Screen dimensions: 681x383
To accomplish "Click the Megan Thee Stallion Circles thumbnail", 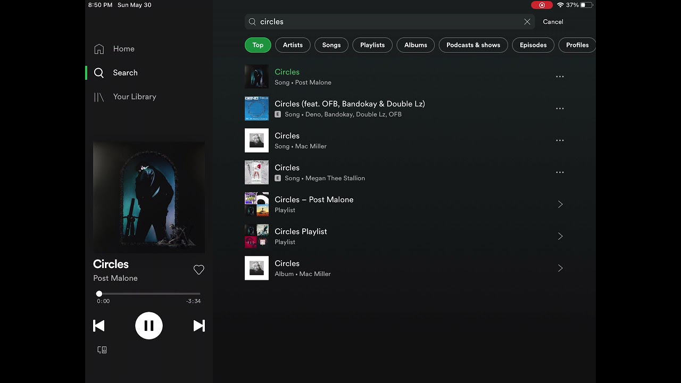I will (x=256, y=172).
